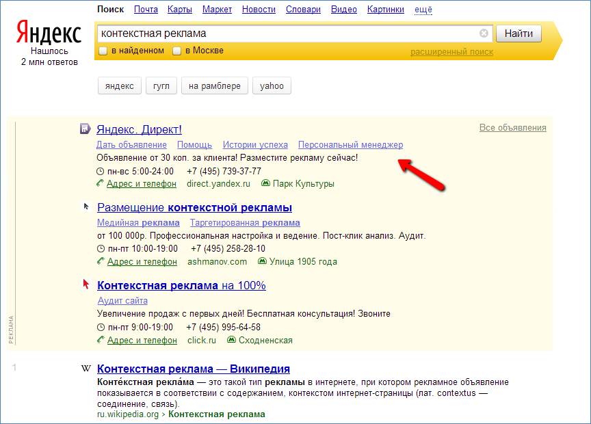Go to the Маркет service
591x424 pixels.
(217, 9)
